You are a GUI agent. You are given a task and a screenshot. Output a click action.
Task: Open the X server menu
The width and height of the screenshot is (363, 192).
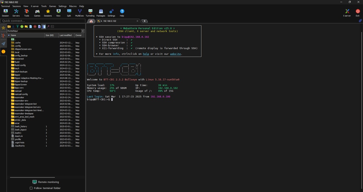[x=34, y=6]
